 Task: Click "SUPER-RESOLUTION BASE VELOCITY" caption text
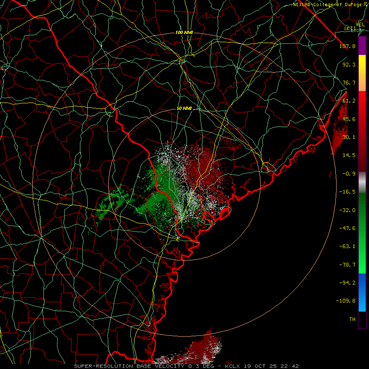click(129, 366)
